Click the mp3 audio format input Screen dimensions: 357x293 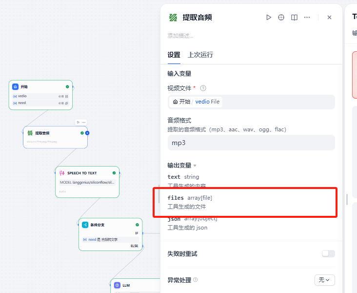click(x=251, y=143)
